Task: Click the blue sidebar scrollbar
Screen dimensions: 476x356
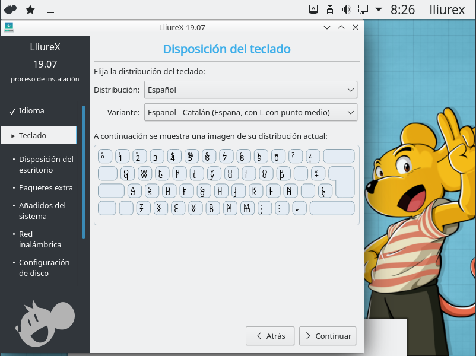Action: coord(84,172)
